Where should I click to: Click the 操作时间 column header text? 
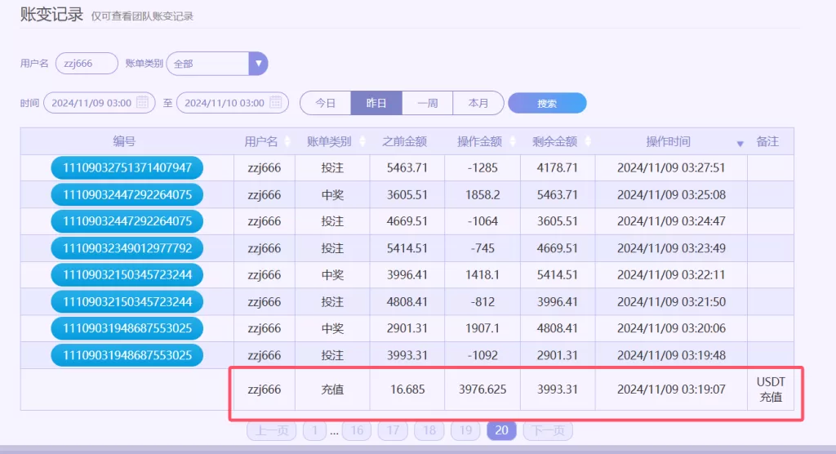[x=669, y=141]
